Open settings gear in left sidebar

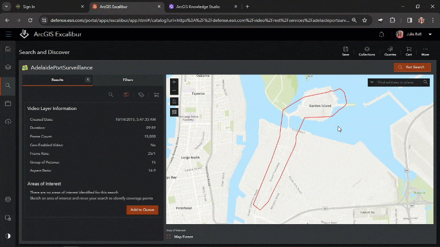[x=8, y=200]
